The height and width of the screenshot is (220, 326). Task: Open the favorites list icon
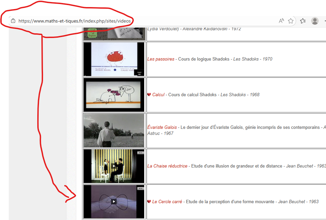click(303, 21)
